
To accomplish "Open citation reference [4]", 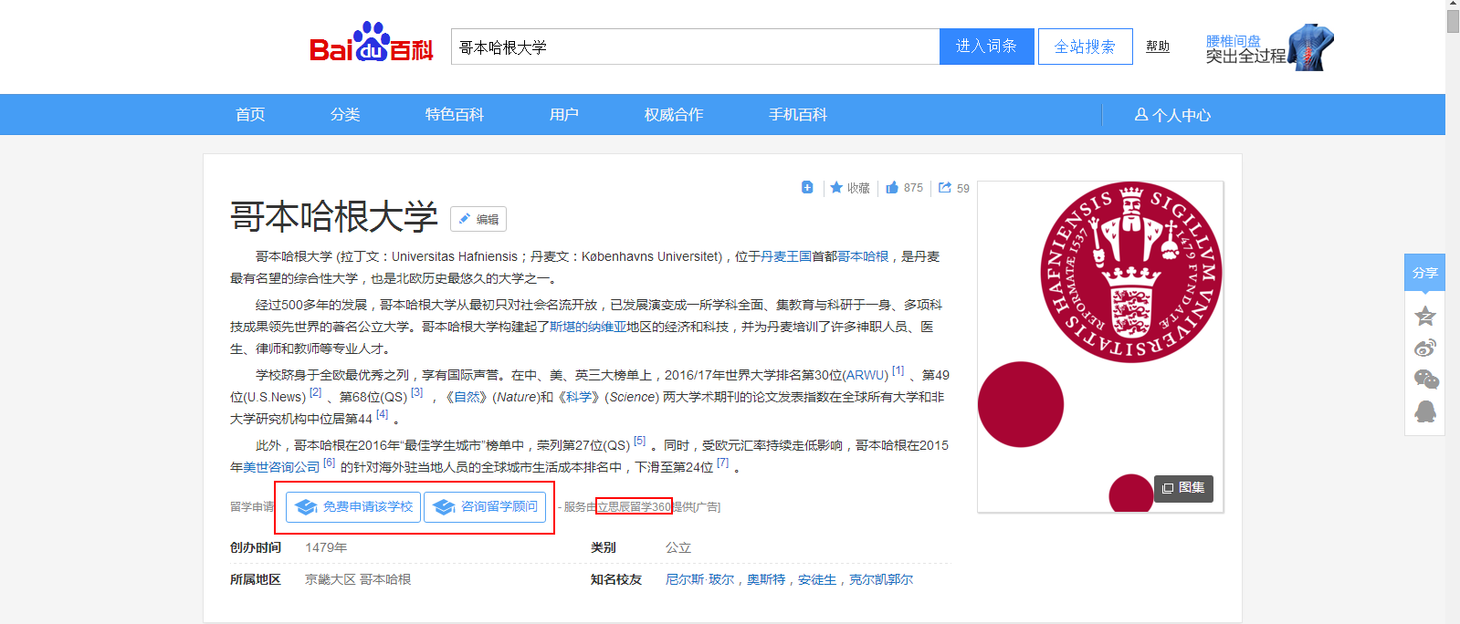I will click(x=383, y=414).
